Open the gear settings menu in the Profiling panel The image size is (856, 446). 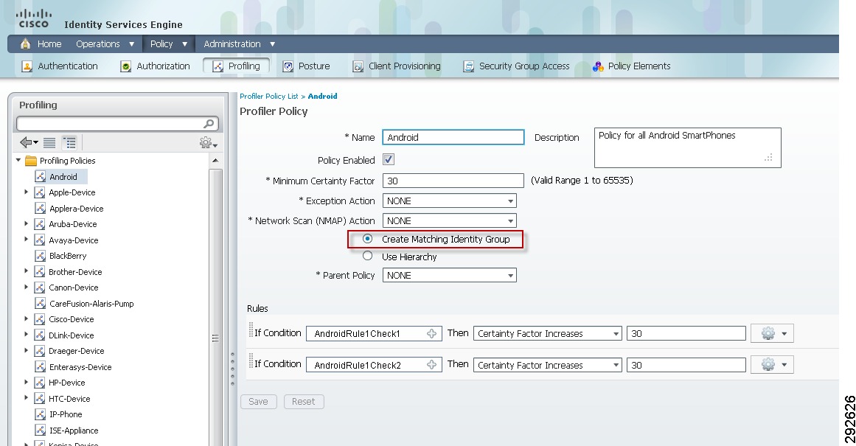[209, 143]
